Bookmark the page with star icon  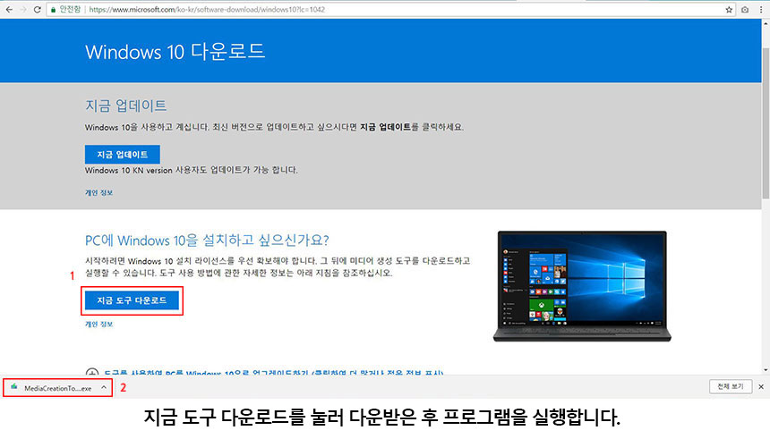[x=729, y=9]
